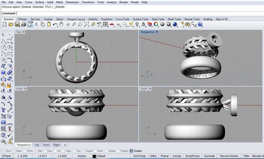
Task: Toggle Gumball in the status bar
Action: tap(209, 156)
